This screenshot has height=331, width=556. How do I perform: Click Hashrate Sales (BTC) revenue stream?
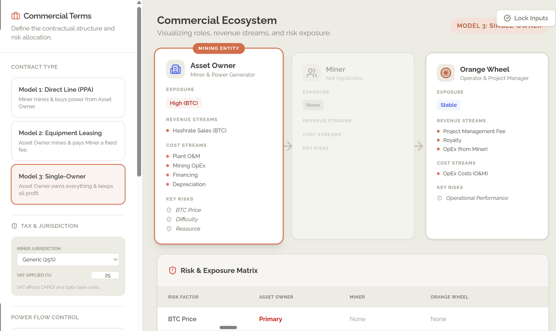tap(199, 131)
